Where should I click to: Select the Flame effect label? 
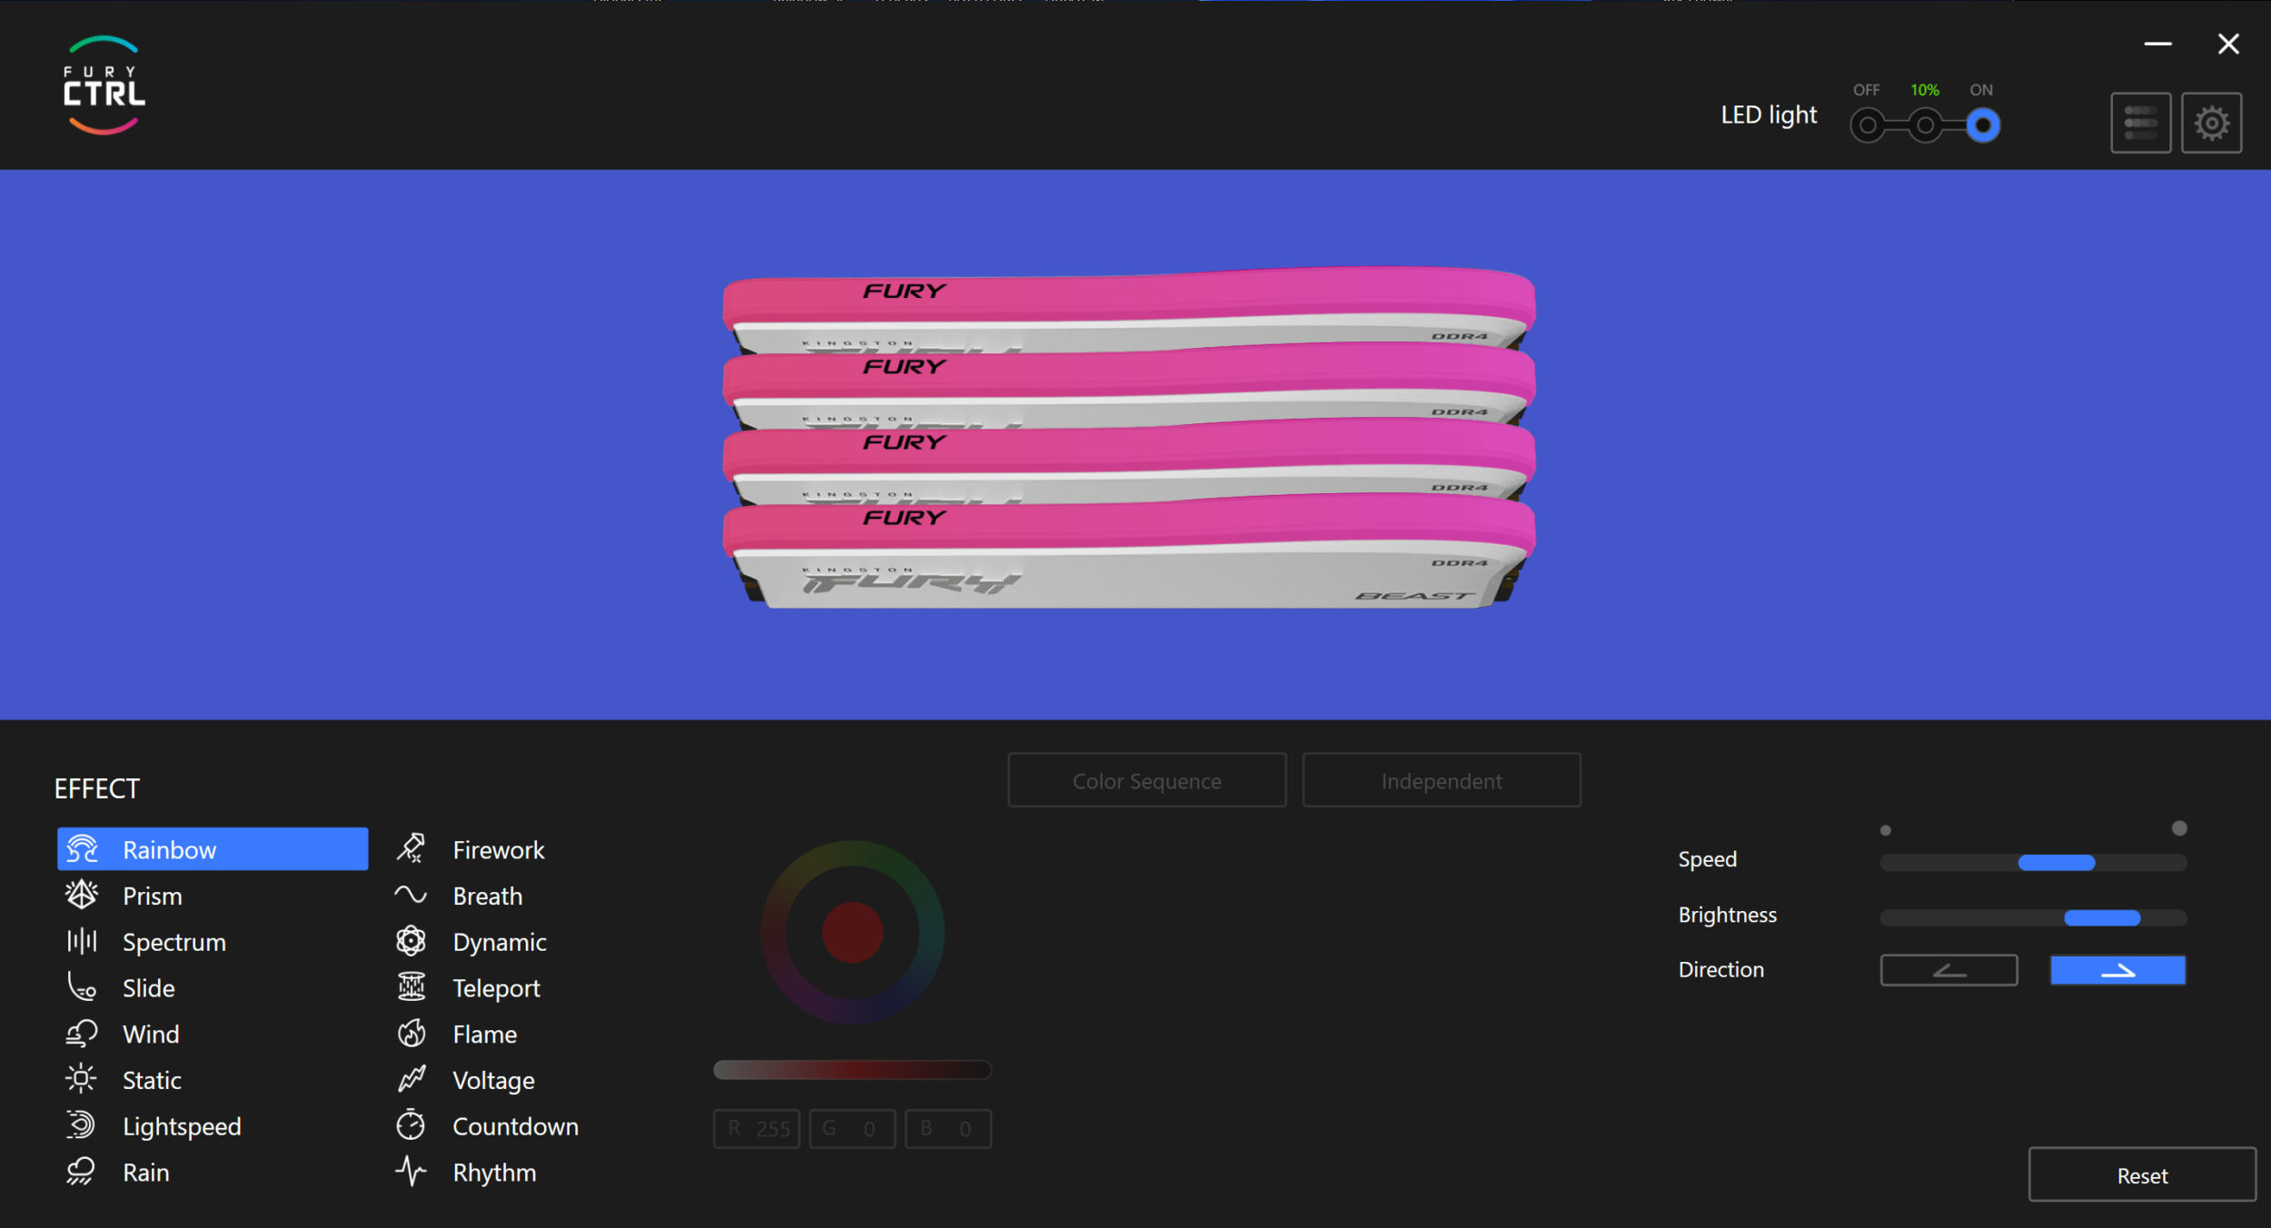(x=485, y=1035)
